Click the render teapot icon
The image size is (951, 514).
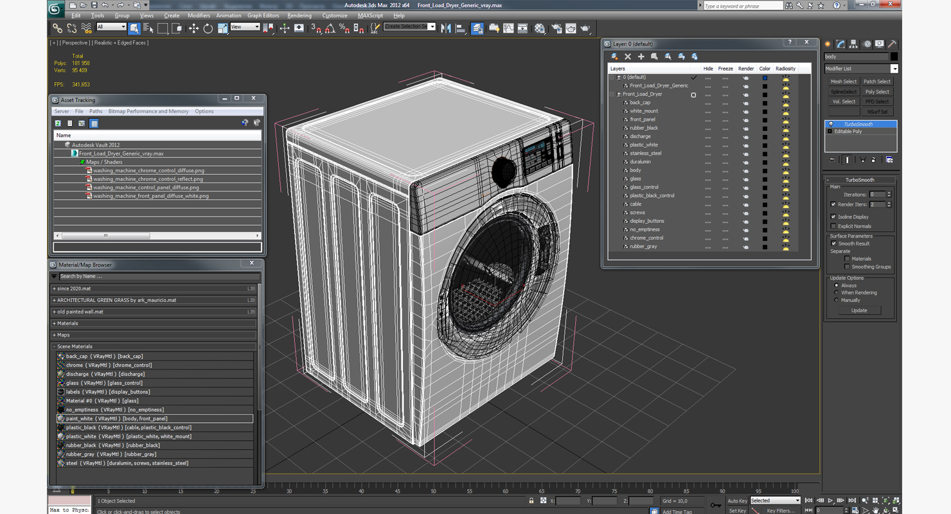[x=585, y=28]
